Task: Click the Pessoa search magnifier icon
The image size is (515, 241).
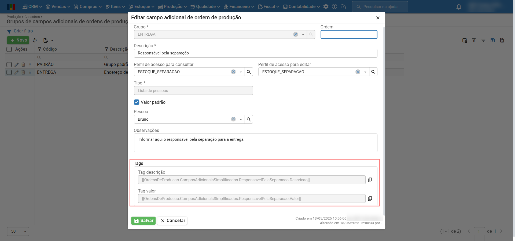Action: point(249,119)
